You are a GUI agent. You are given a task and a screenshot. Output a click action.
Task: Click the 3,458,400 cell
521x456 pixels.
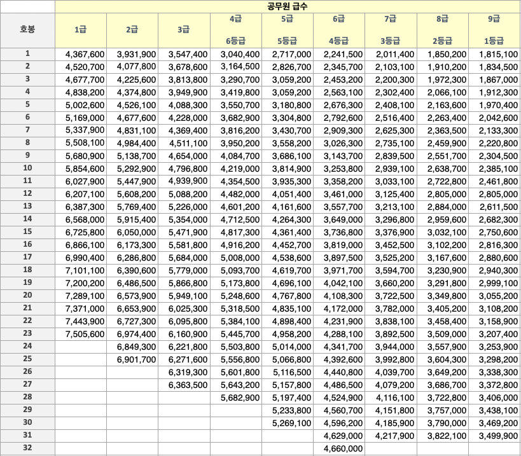click(443, 322)
